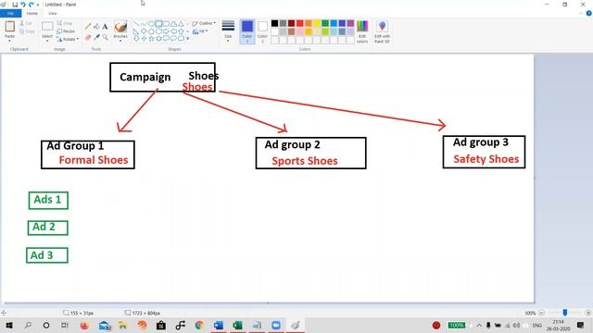This screenshot has width=593, height=333.
Task: Select the Fill with color bucket tool
Action: coord(96,27)
